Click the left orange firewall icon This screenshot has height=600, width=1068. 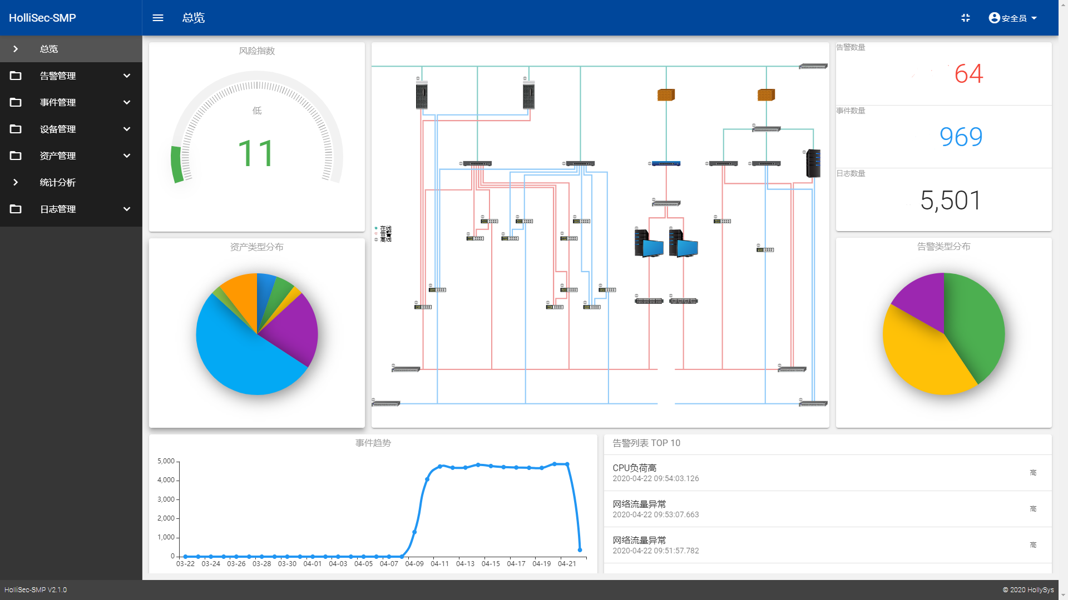point(666,95)
